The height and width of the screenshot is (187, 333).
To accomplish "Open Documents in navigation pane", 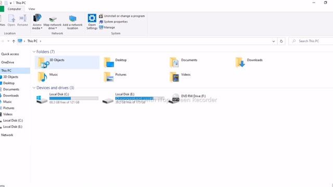I will click(x=11, y=89).
